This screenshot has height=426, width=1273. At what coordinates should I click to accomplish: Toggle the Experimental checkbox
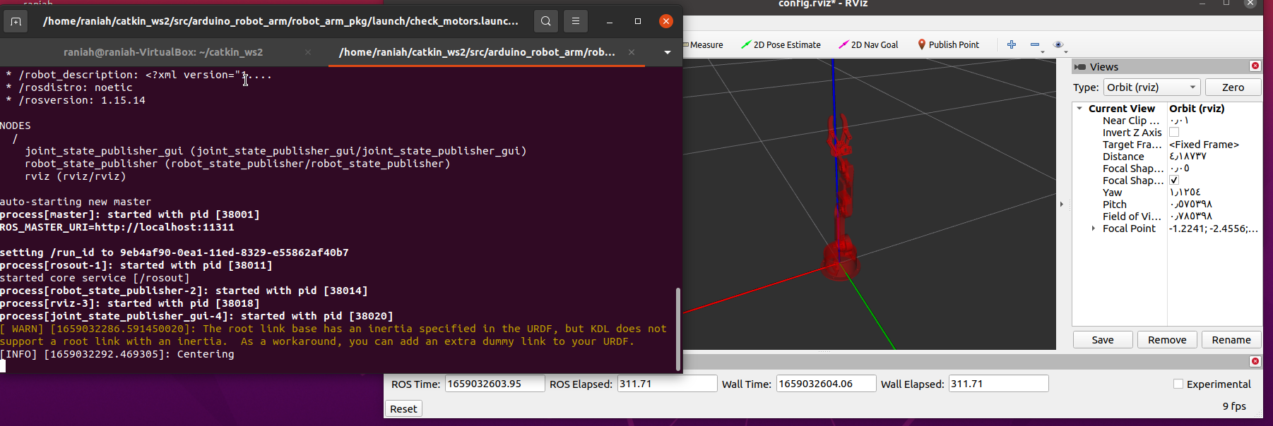[1178, 384]
